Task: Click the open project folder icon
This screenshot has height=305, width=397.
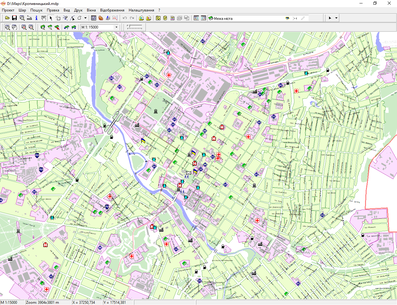Action: pyautogui.click(x=7, y=18)
